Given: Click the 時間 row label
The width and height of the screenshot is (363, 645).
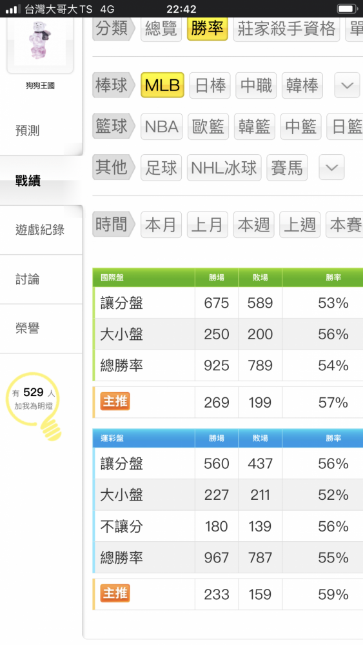Looking at the screenshot, I should click(114, 224).
